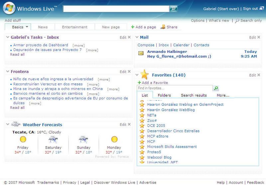This screenshot has width=266, height=185.
Task: Click the Share icon next to tabs
Action: (163, 27)
